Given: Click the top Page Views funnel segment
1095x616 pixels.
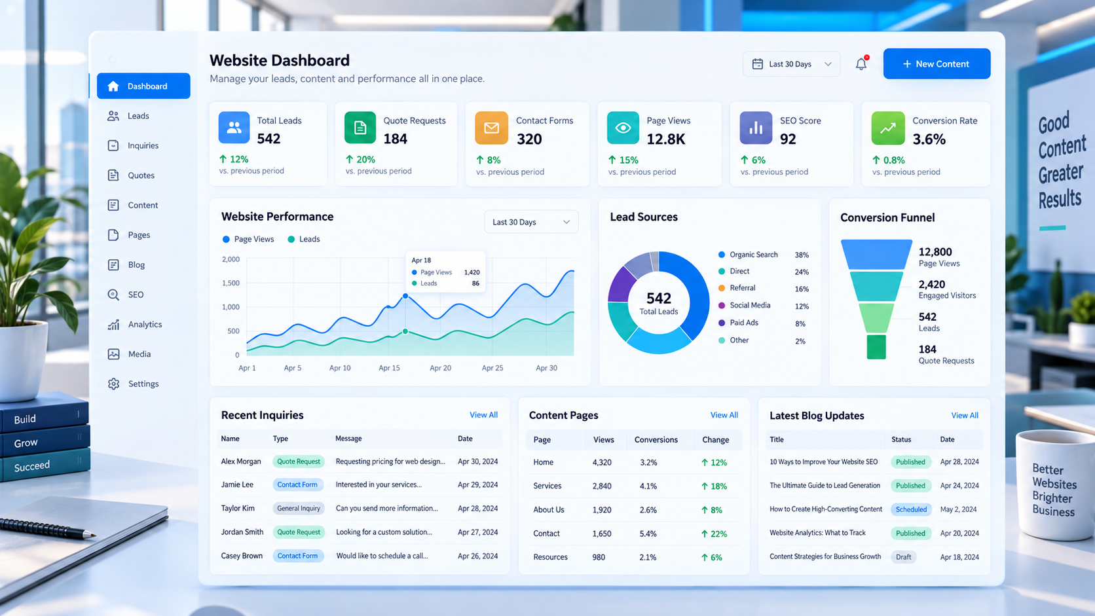Looking at the screenshot, I should tap(876, 255).
